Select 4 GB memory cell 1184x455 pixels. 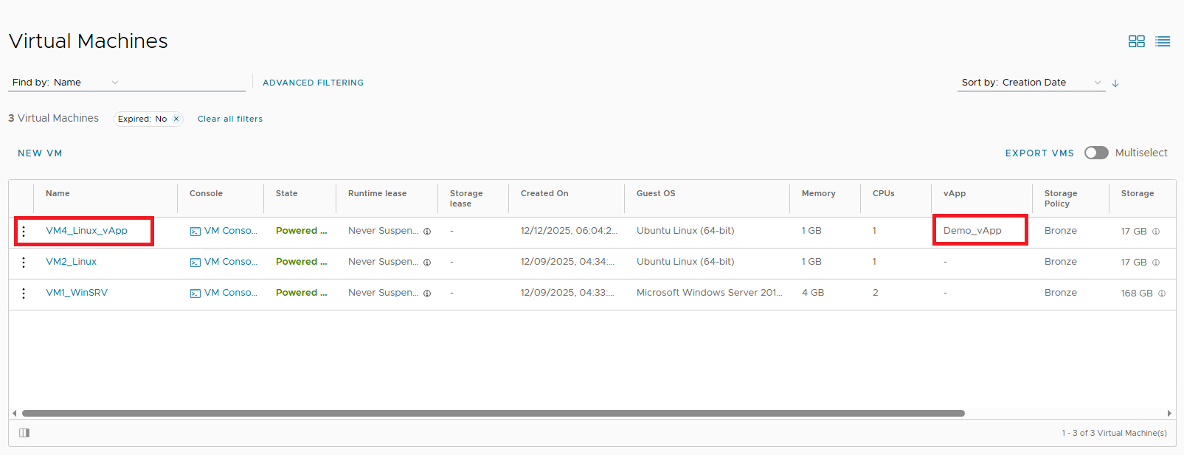click(x=813, y=293)
